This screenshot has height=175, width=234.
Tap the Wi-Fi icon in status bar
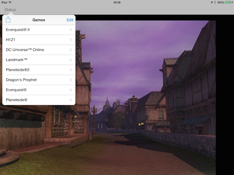[10, 3]
